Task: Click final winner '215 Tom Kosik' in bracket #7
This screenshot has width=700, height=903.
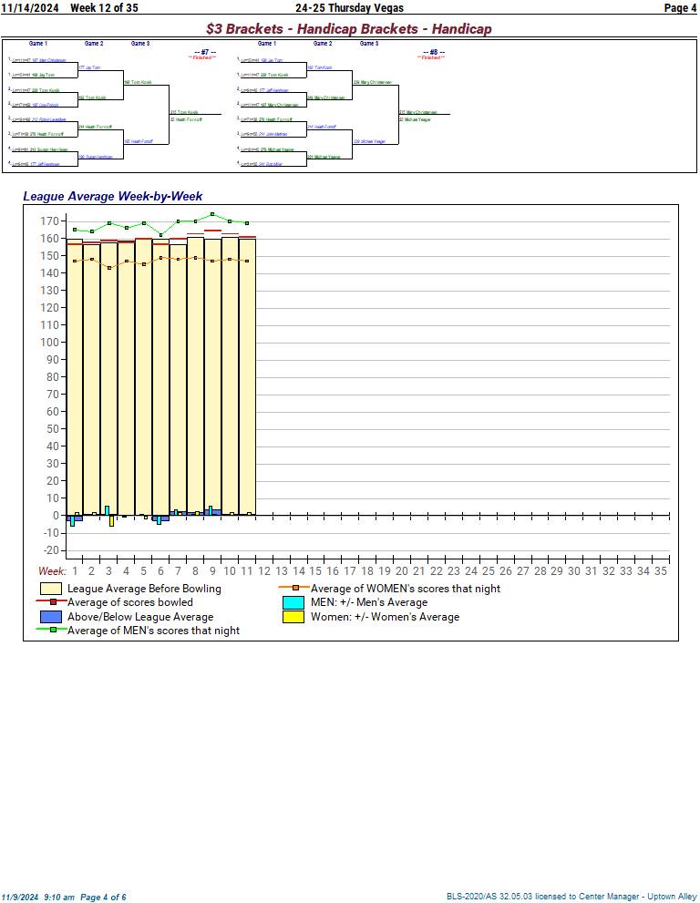Action: (x=184, y=112)
